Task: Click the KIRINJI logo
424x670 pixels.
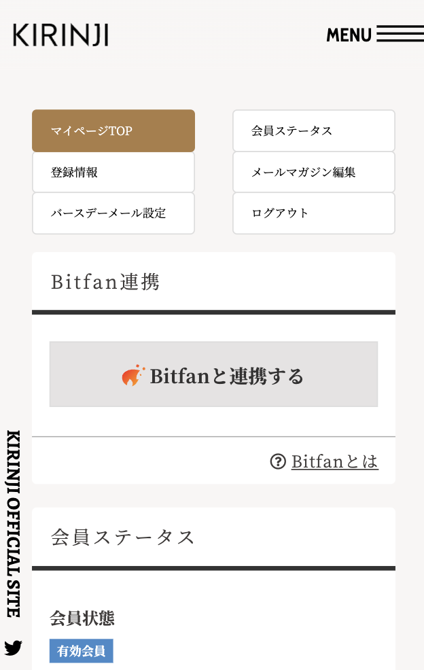Action: pyautogui.click(x=60, y=35)
